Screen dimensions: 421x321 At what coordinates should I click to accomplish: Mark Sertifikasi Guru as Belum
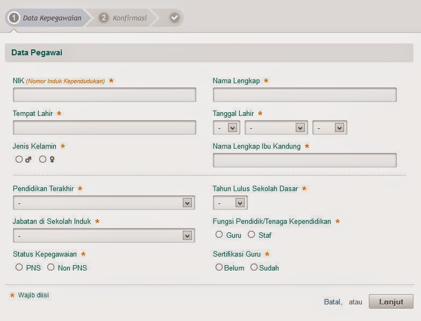tap(219, 267)
